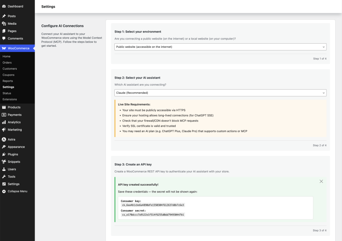The image size is (342, 241).
Task: Click the Payments dollar icon
Action: tap(4, 115)
